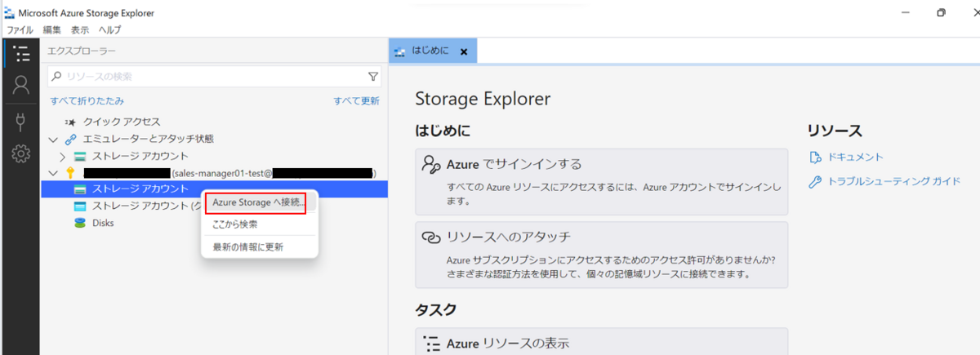Focus the リソースの検索 search field
Screen dimensions: 980x355
click(214, 77)
